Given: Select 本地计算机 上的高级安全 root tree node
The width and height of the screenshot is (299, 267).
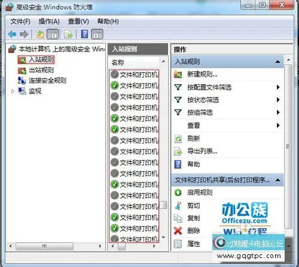Looking at the screenshot, I should click(56, 49).
